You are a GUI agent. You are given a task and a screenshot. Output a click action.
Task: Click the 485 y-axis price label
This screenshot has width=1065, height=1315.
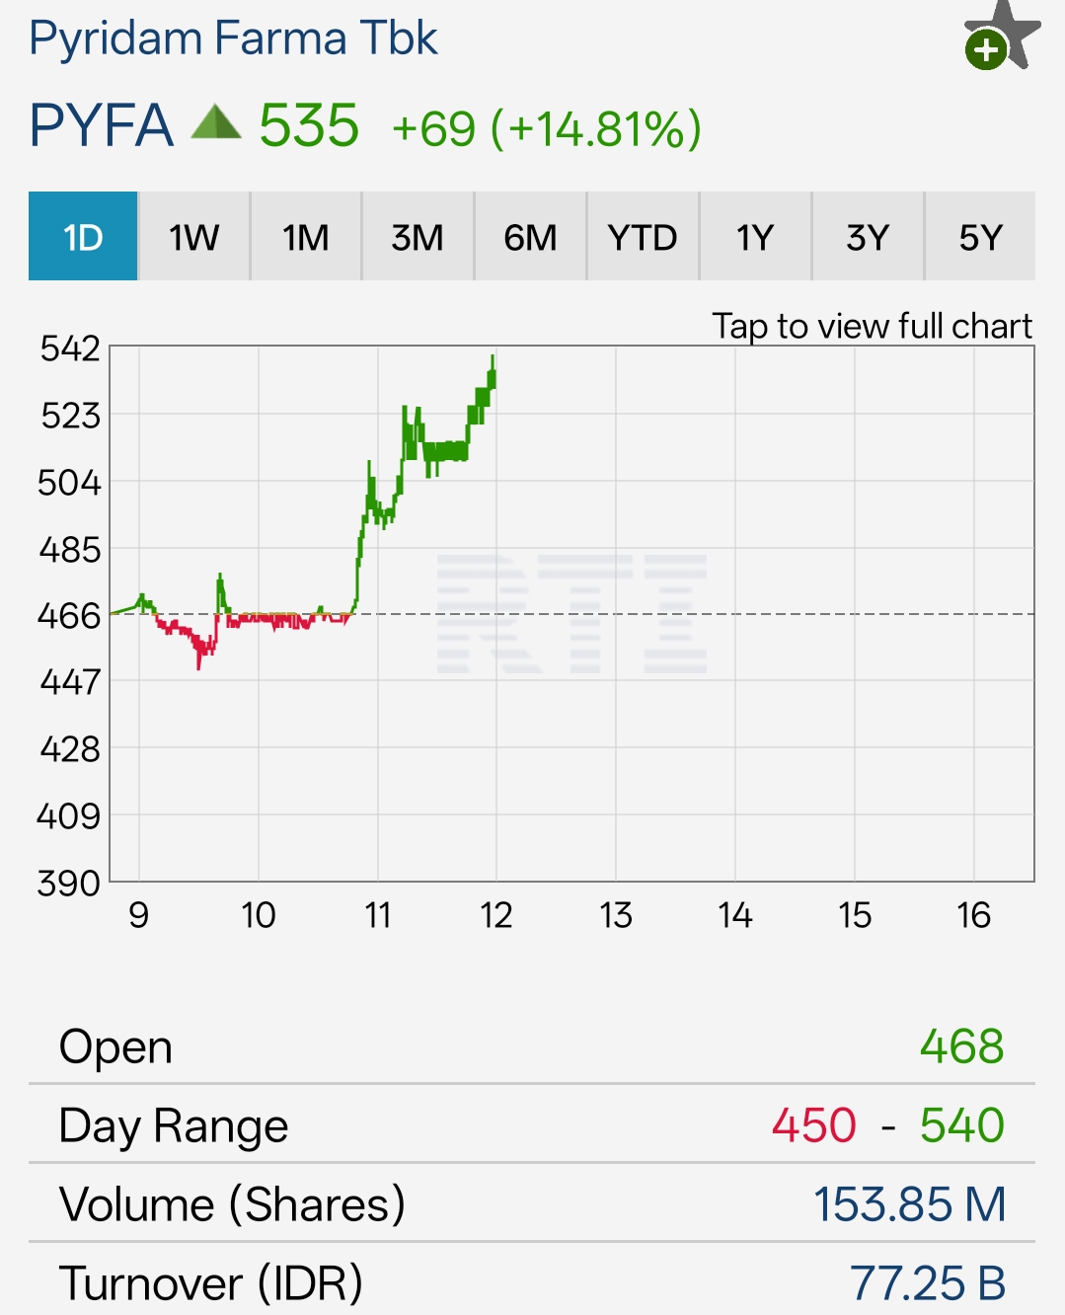tap(70, 549)
